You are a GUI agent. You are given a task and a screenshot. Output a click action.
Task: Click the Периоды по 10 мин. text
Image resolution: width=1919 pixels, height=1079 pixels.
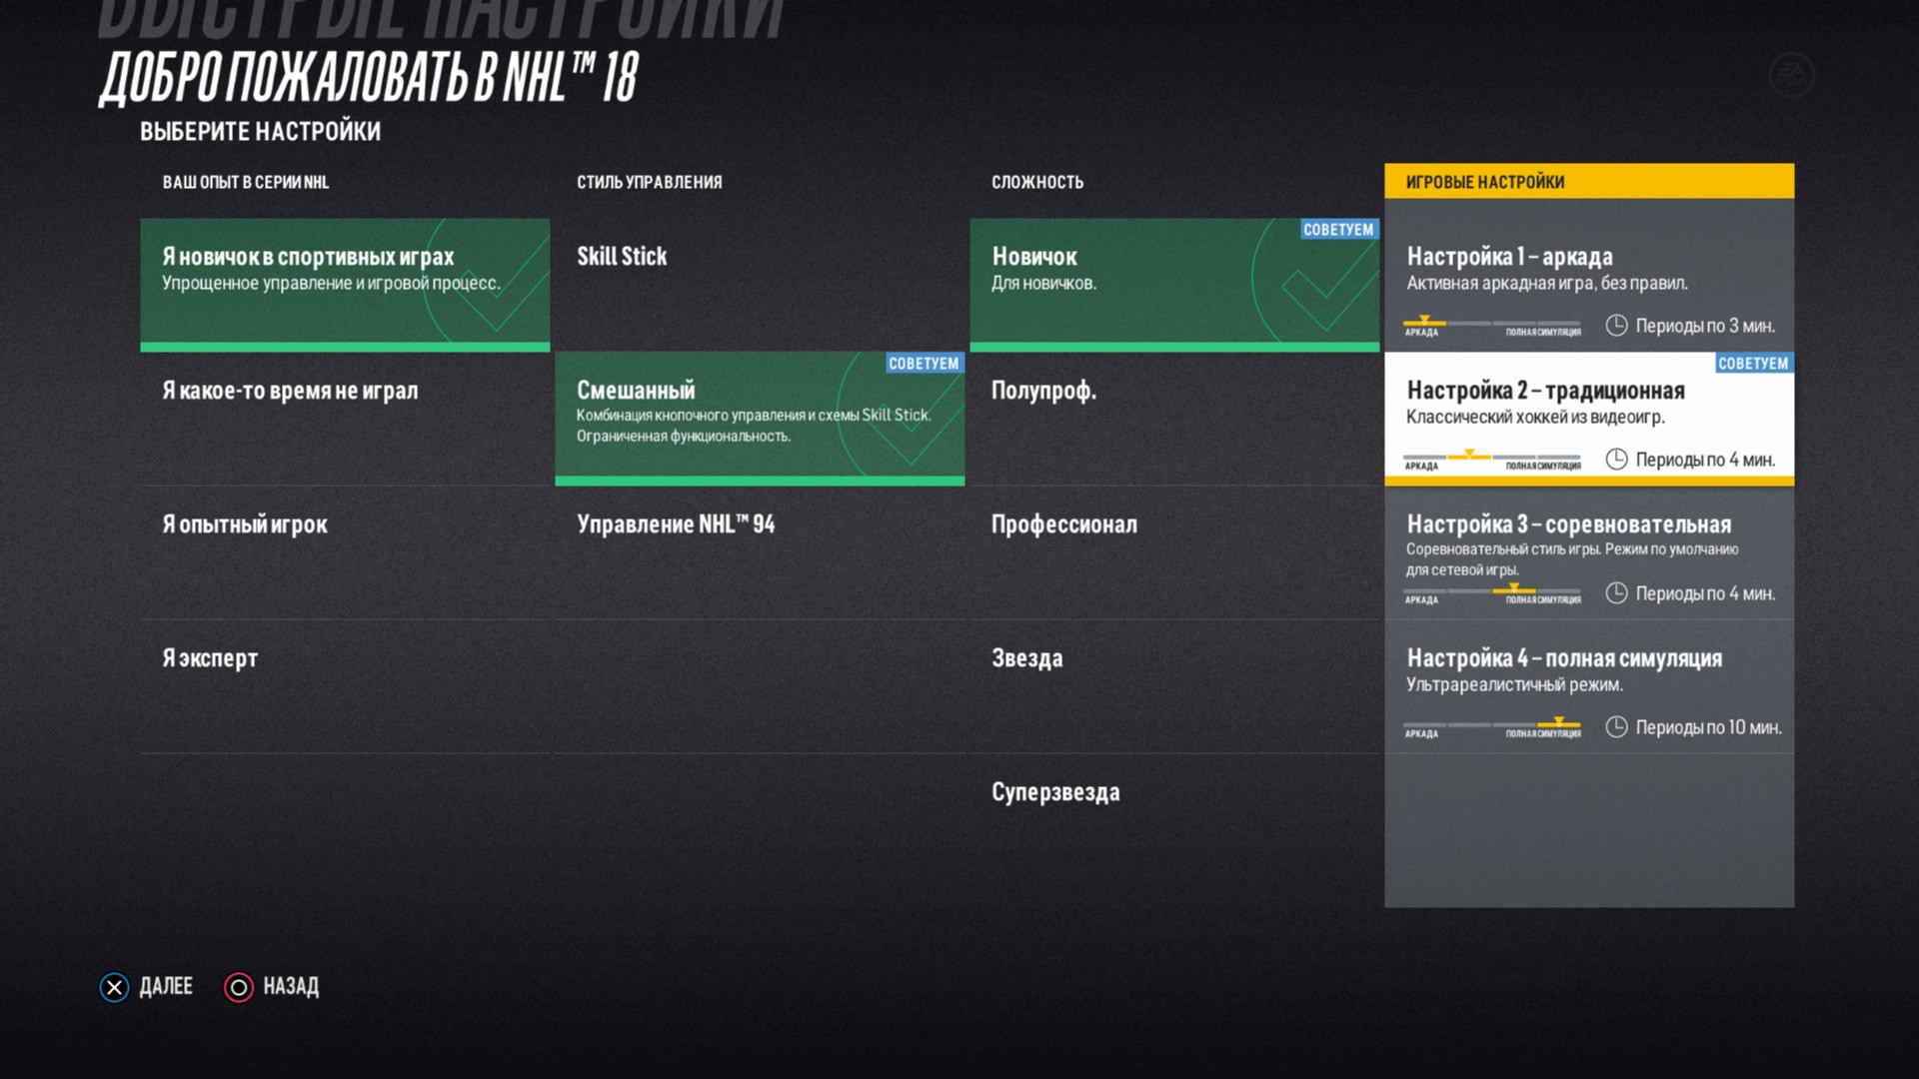(x=1708, y=727)
